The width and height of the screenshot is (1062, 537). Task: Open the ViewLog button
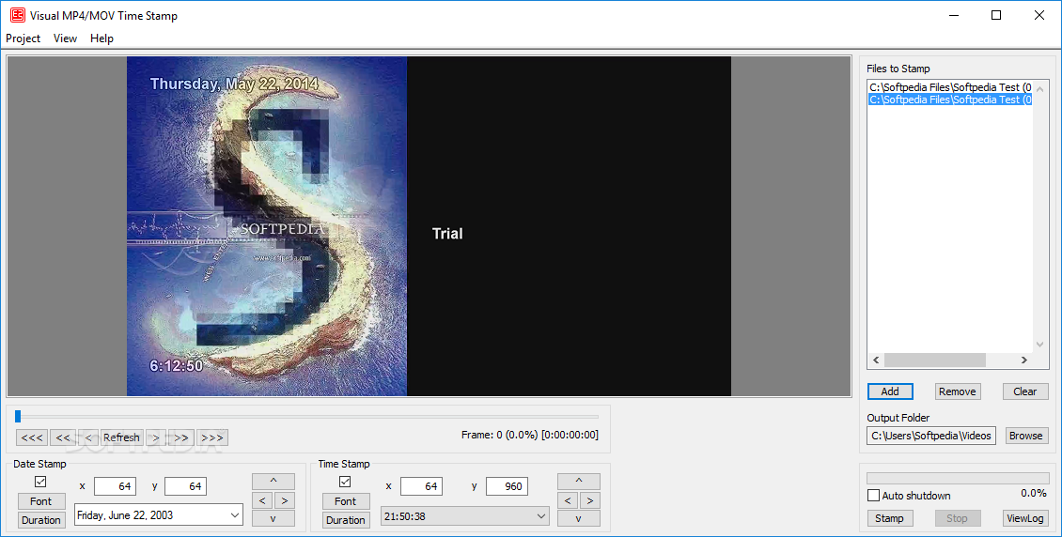tap(1024, 518)
